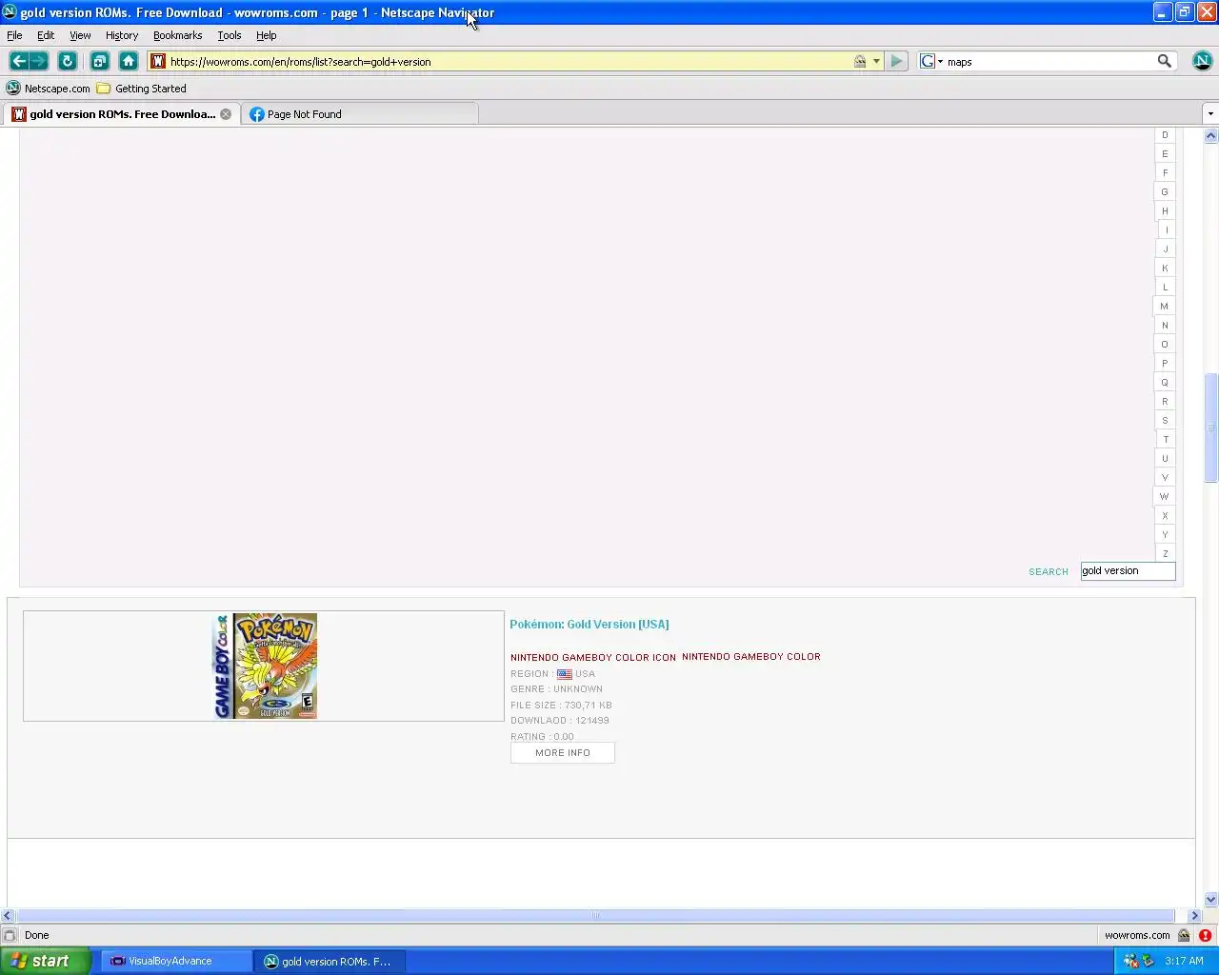Click the horizontal scrollbar right arrow
1219x975 pixels.
point(1194,916)
